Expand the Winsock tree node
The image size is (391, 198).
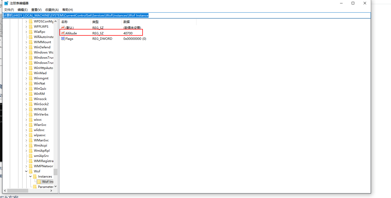(26, 99)
